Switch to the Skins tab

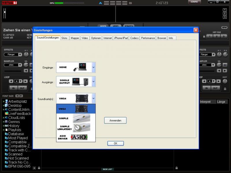[64, 38]
